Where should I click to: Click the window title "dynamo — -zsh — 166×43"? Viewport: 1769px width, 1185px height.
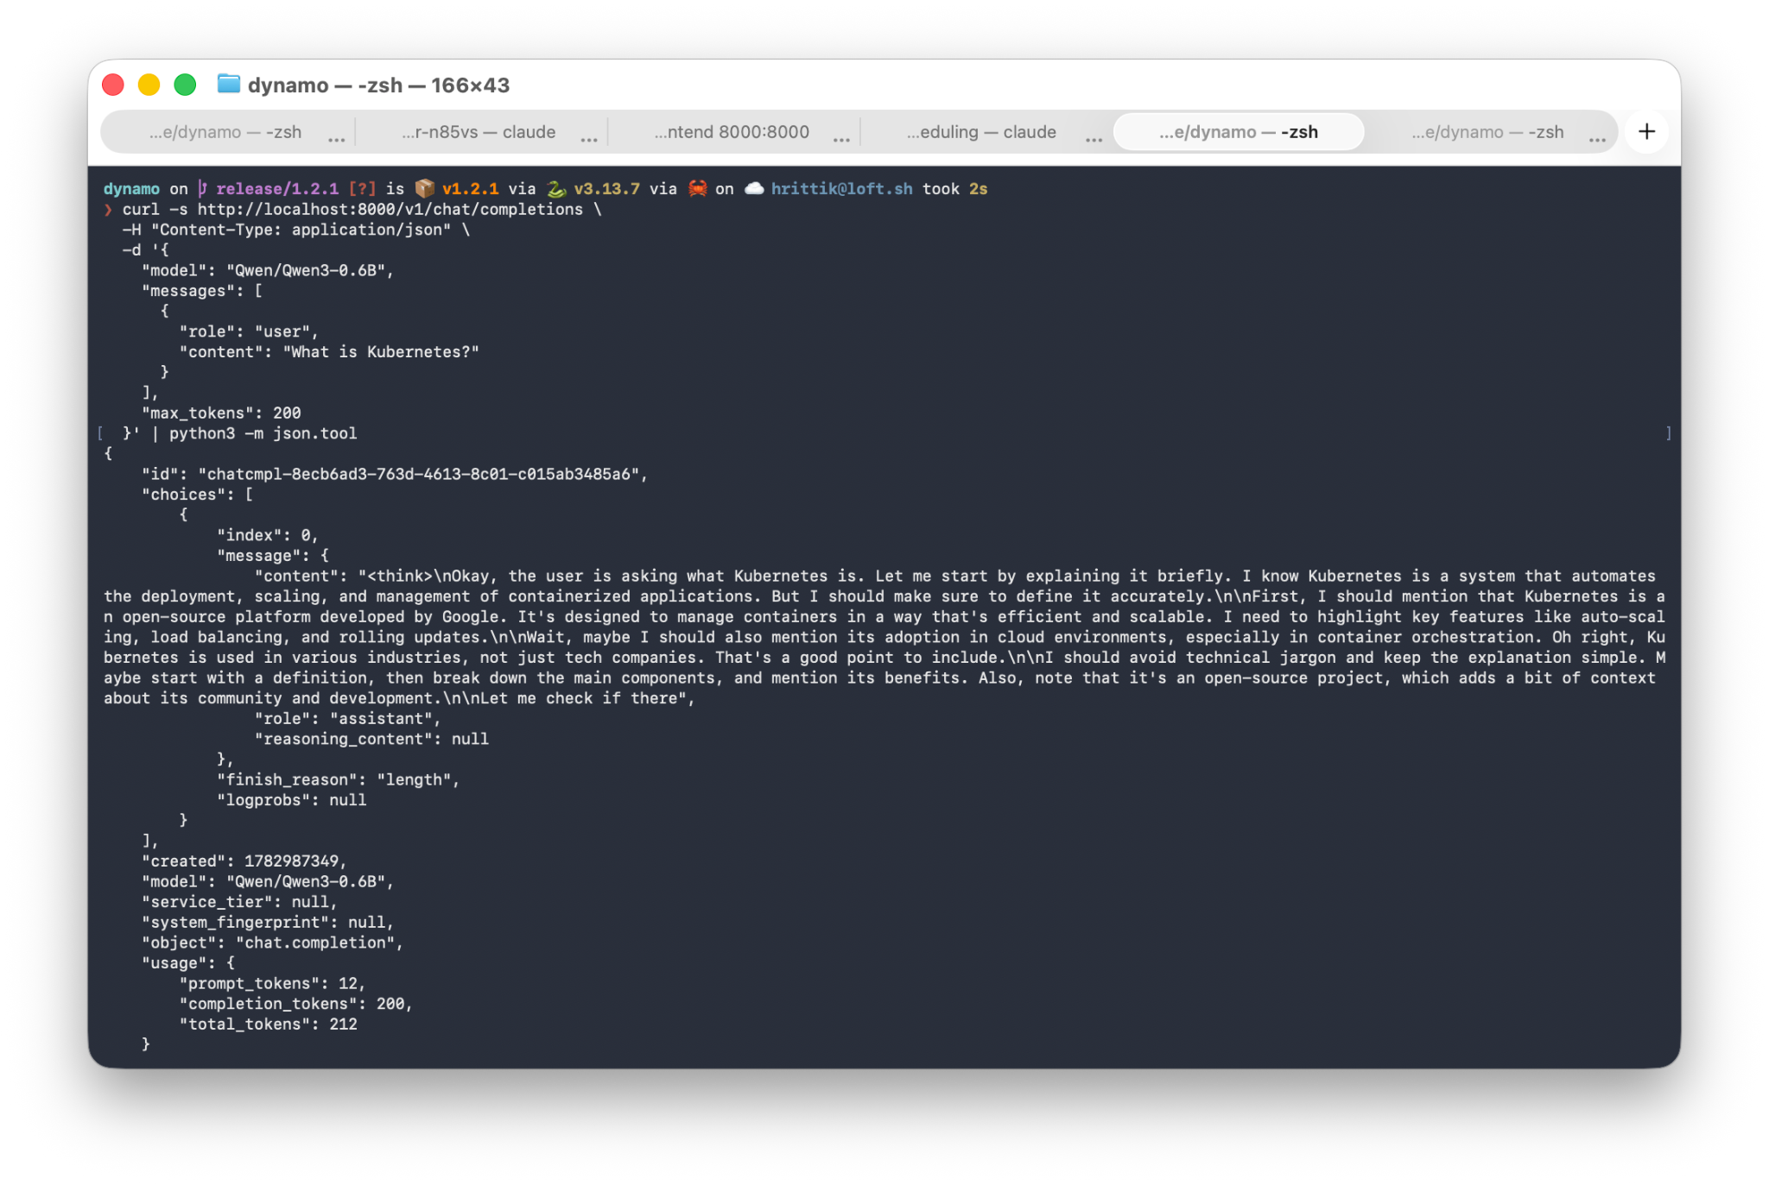(378, 85)
